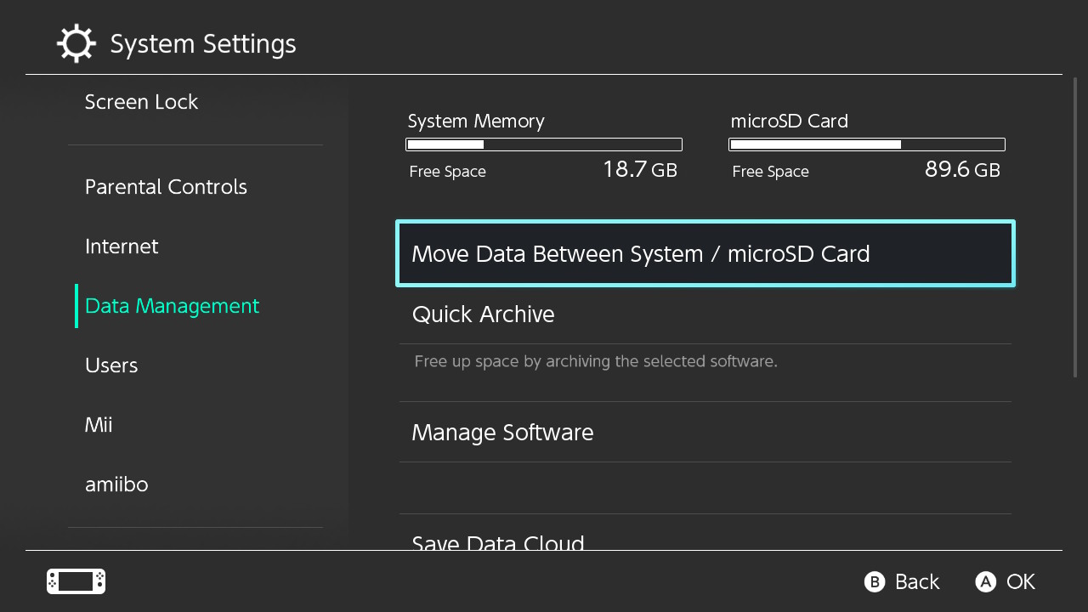
Task: Open the Users section
Action: point(111,365)
